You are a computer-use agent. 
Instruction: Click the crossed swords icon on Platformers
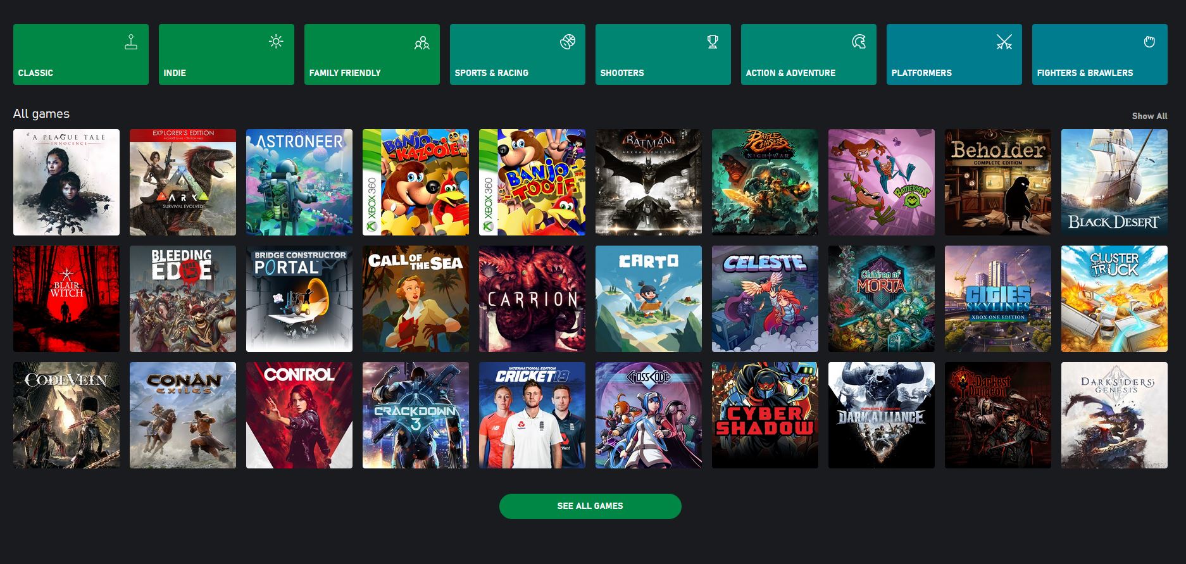(x=1004, y=42)
